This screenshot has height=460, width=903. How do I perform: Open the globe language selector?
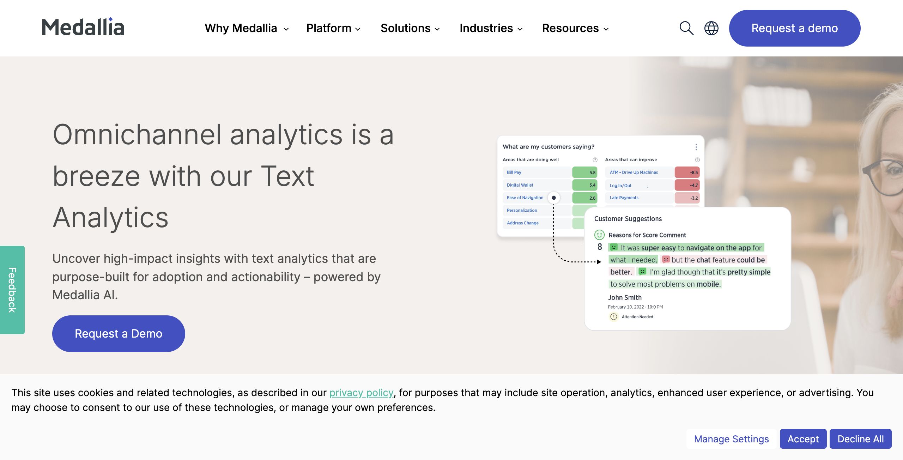pos(711,28)
